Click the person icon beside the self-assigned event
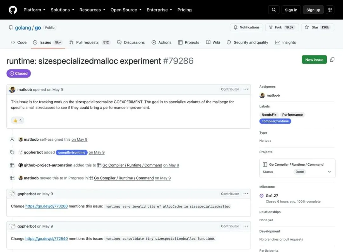This screenshot has width=343, height=252. pos(12,140)
